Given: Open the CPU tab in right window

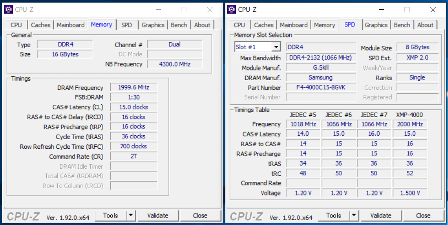Looking at the screenshot, I should pyautogui.click(x=239, y=25).
